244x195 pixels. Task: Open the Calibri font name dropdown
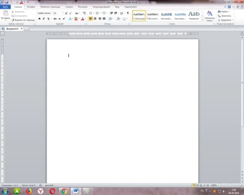pyautogui.click(x=52, y=13)
